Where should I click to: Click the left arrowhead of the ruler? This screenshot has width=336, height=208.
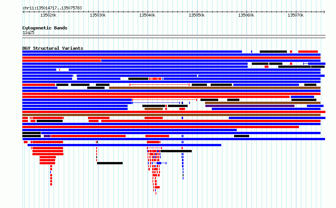(x=23, y=12)
